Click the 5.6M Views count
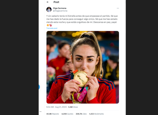The image size is (158, 115). click(x=73, y=107)
